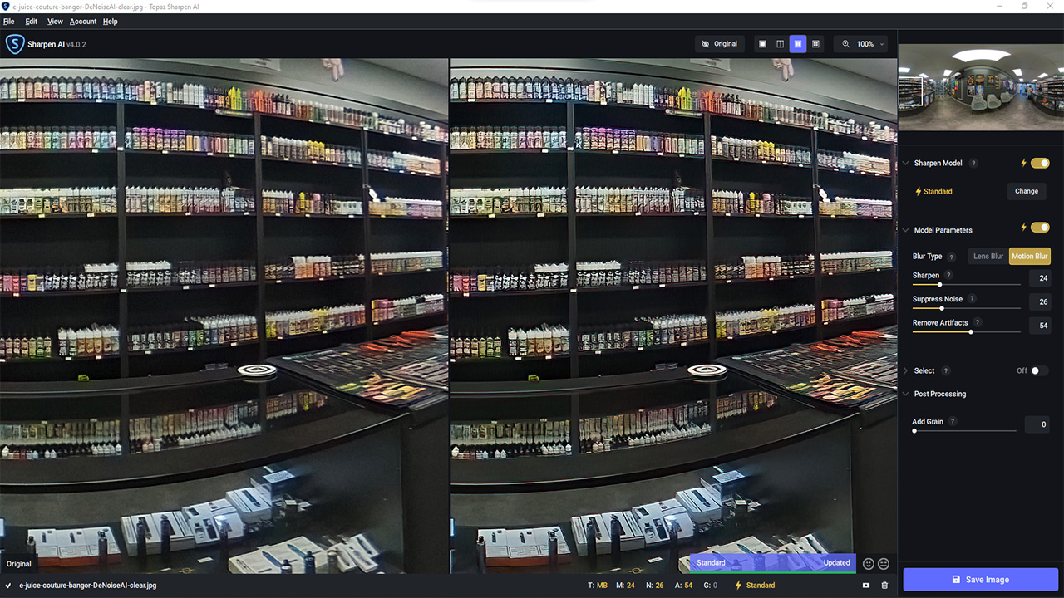Adjust the Remove Artifacts slider handle
The width and height of the screenshot is (1064, 598).
pos(970,332)
